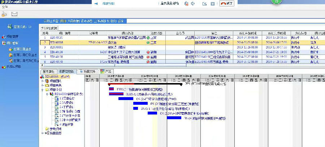Viewport: 325px width, 147px height.
Task: Click row number 2 cell
Action: point(45,43)
